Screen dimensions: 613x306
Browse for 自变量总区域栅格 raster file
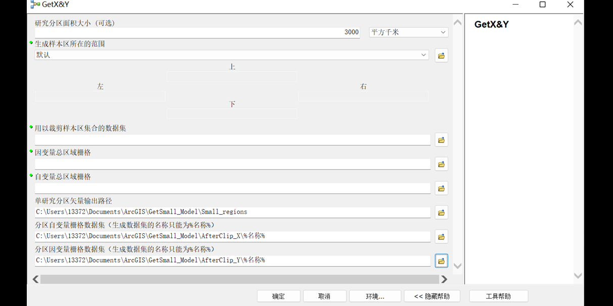[441, 188]
